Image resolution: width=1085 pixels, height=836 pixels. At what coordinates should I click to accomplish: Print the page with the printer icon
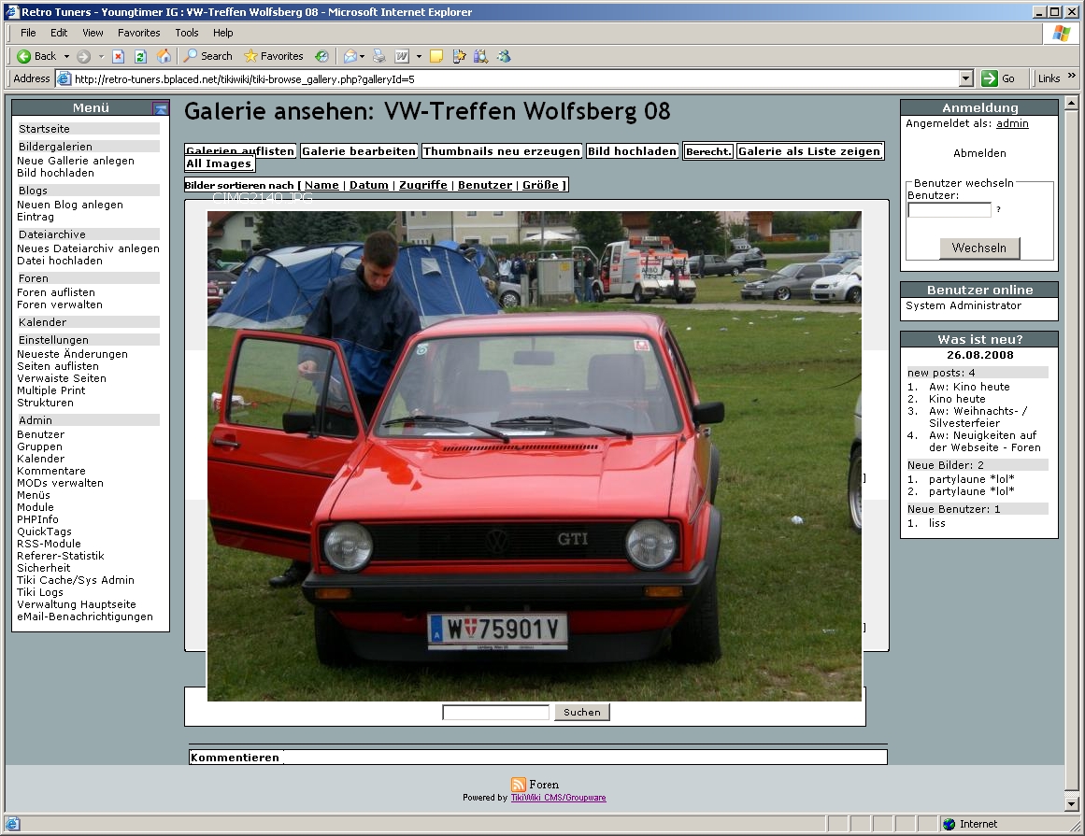click(379, 56)
